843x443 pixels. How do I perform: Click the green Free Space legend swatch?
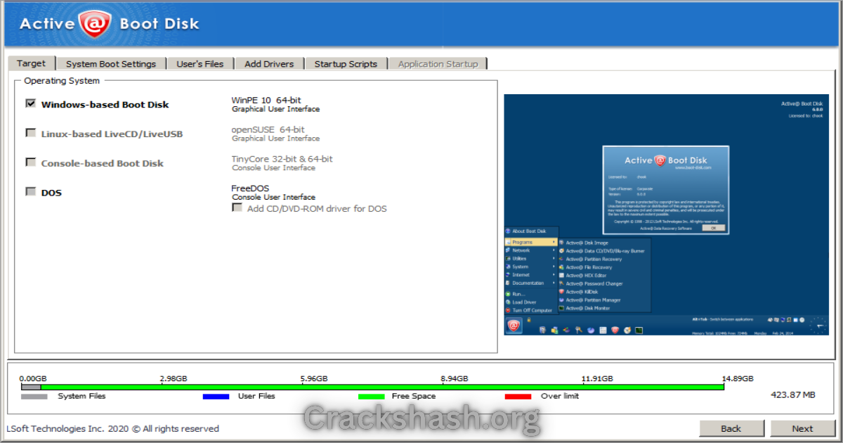point(372,397)
